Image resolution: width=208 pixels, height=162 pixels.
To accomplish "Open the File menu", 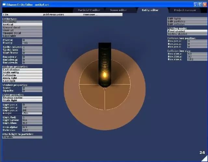I will (6, 15).
